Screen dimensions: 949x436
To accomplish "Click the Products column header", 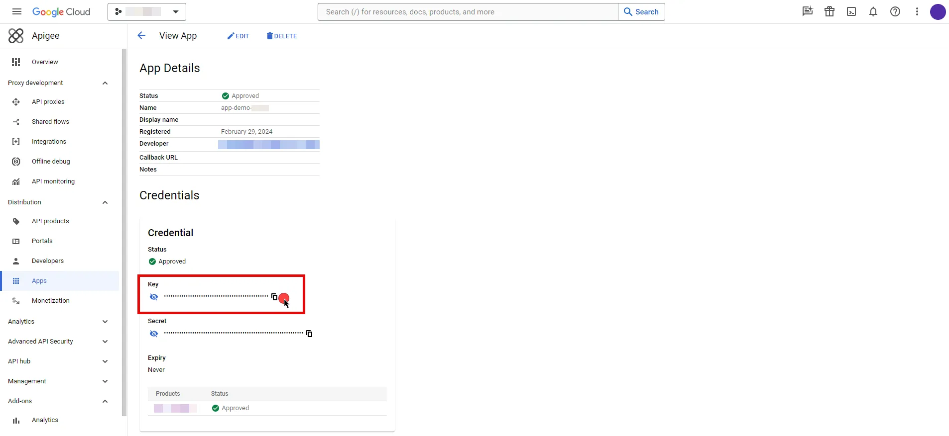I will [x=168, y=394].
